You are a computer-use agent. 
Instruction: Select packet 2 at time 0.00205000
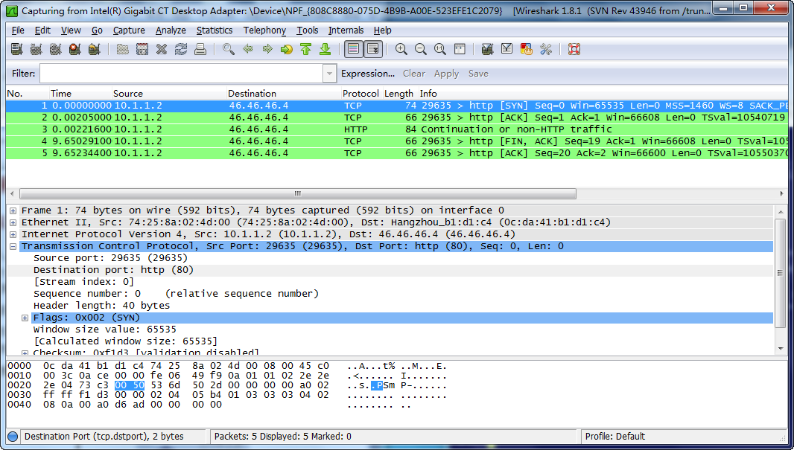click(396, 118)
